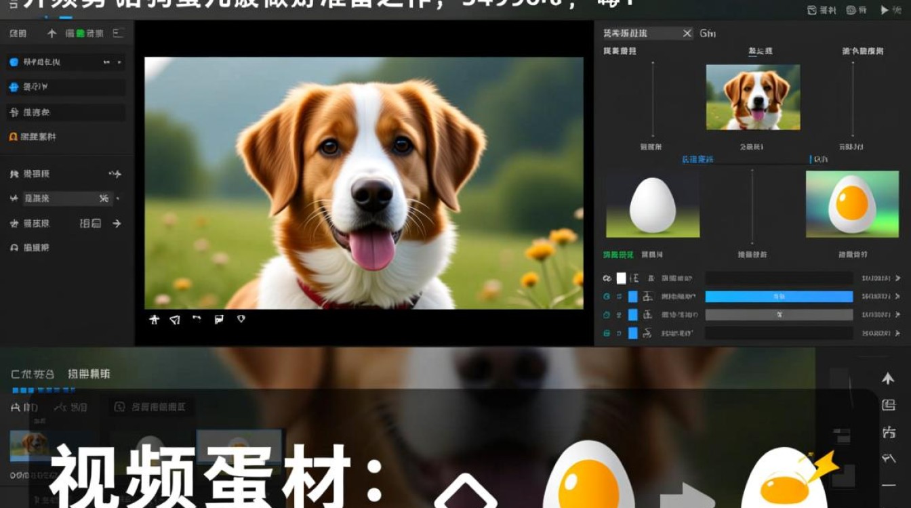Toggle the teal circle icon on blue bar row
The image size is (911, 508).
point(607,297)
